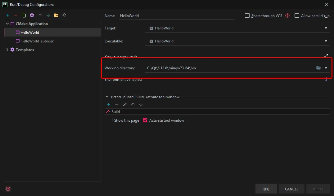Browse for working directory folder
This screenshot has width=334, height=196.
[x=318, y=68]
